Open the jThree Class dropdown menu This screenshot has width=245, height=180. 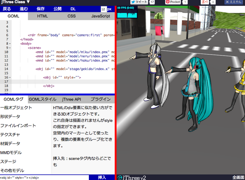point(16,2)
